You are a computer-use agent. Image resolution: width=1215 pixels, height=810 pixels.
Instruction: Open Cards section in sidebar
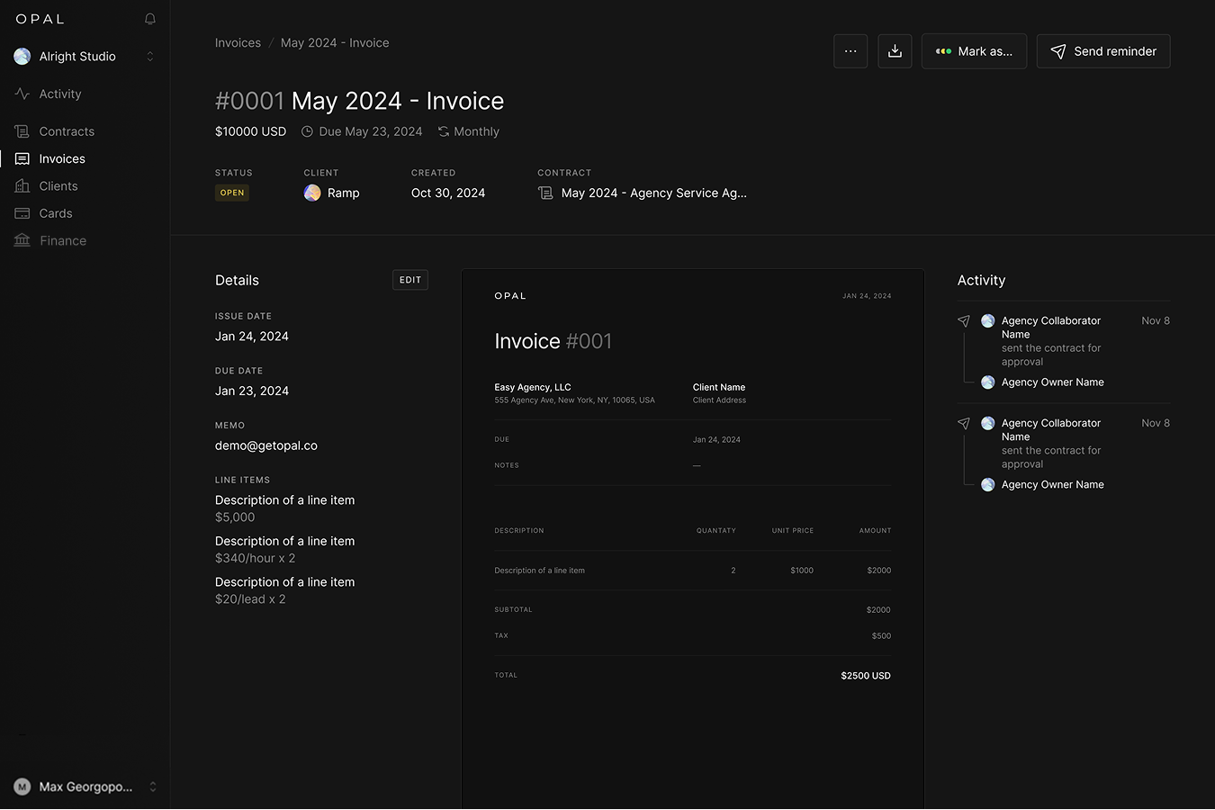click(x=56, y=213)
